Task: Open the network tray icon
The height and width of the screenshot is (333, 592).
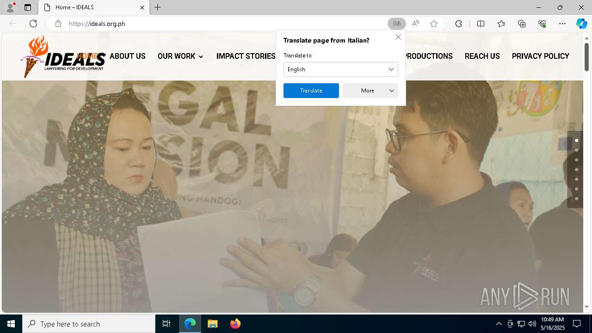Action: (521, 324)
